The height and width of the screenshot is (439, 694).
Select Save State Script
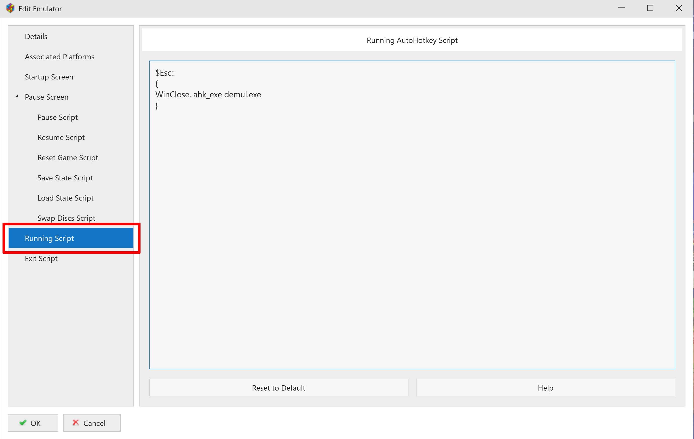[x=71, y=178]
